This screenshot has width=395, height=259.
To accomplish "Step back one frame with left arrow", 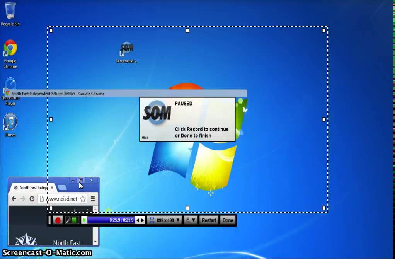I will pos(138,220).
